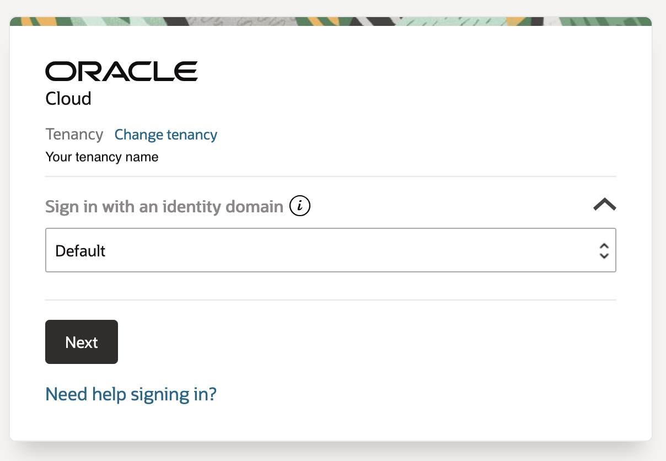
Task: Select the Cloud label under the logo
Action: 68,99
